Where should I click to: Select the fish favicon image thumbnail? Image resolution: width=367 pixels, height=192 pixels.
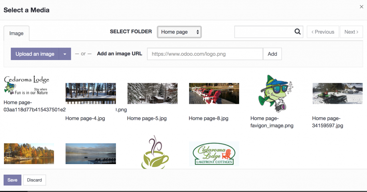click(276, 93)
